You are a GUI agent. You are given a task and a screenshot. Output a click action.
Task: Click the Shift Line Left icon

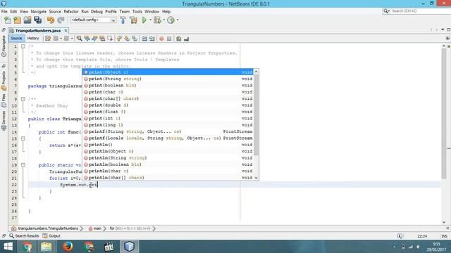click(x=144, y=39)
